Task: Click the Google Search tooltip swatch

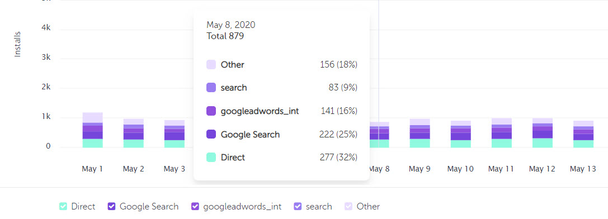Action: pos(211,135)
